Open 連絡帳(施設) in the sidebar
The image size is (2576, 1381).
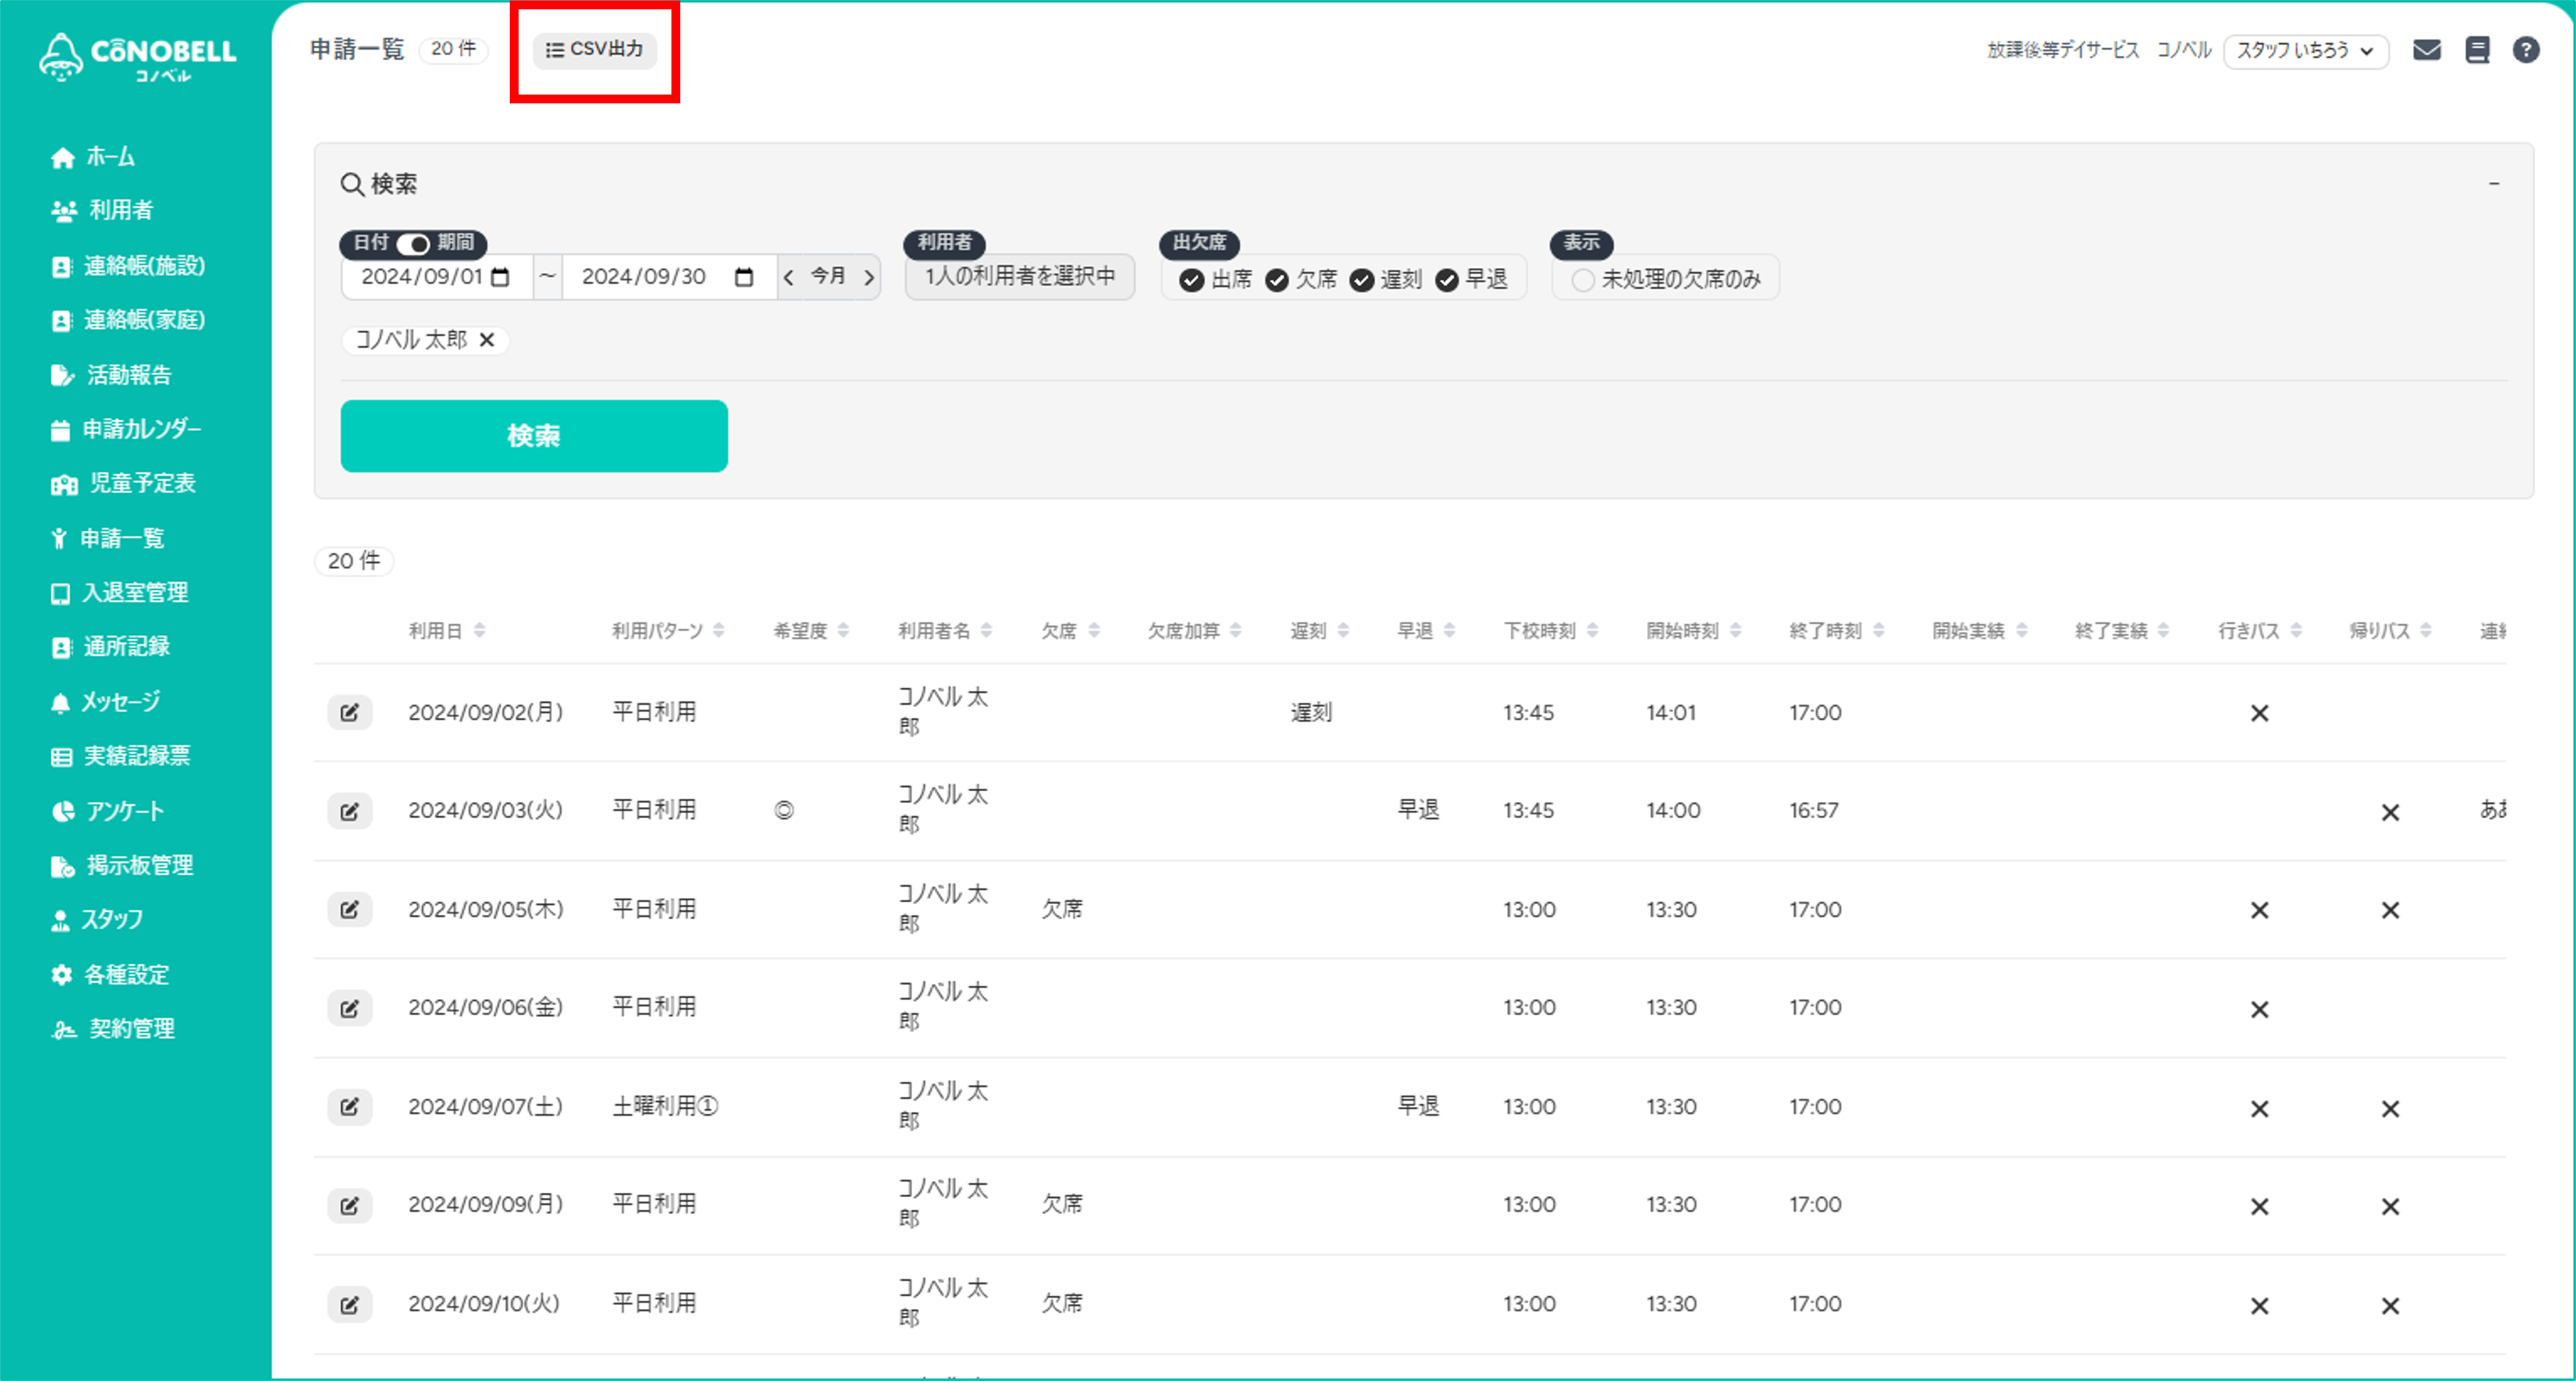[x=128, y=266]
